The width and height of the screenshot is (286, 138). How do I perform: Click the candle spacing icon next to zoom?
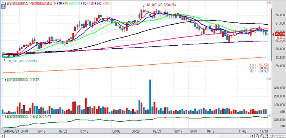click(266, 136)
